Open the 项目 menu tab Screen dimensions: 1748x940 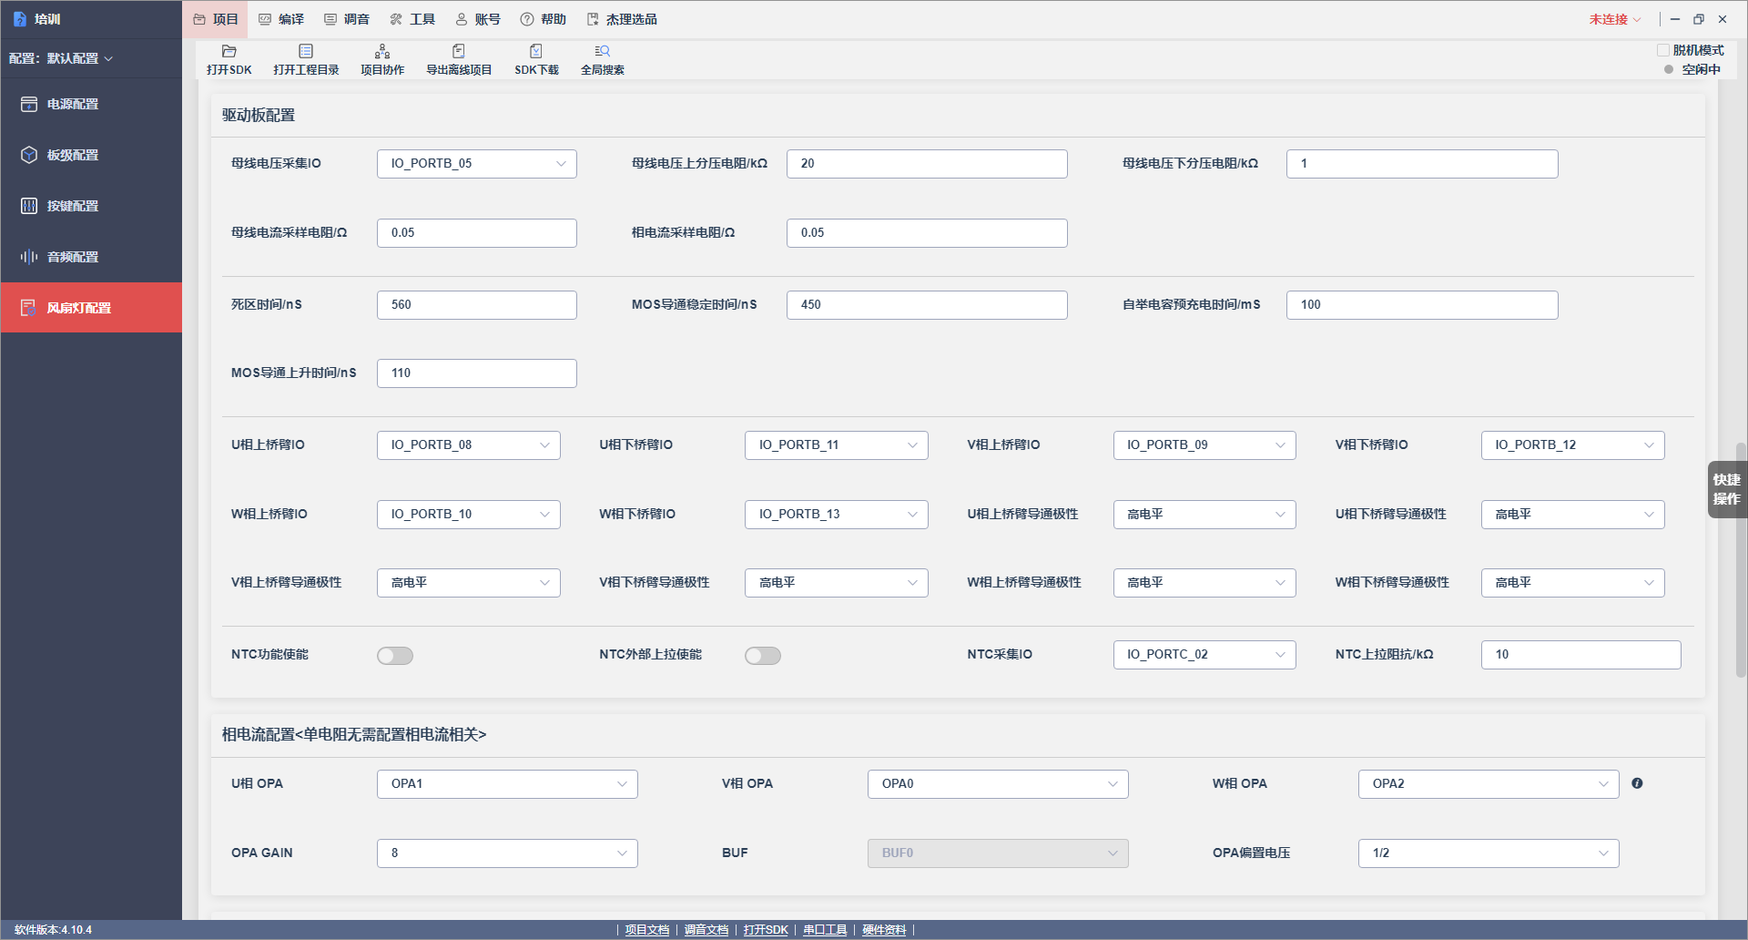[x=216, y=19]
